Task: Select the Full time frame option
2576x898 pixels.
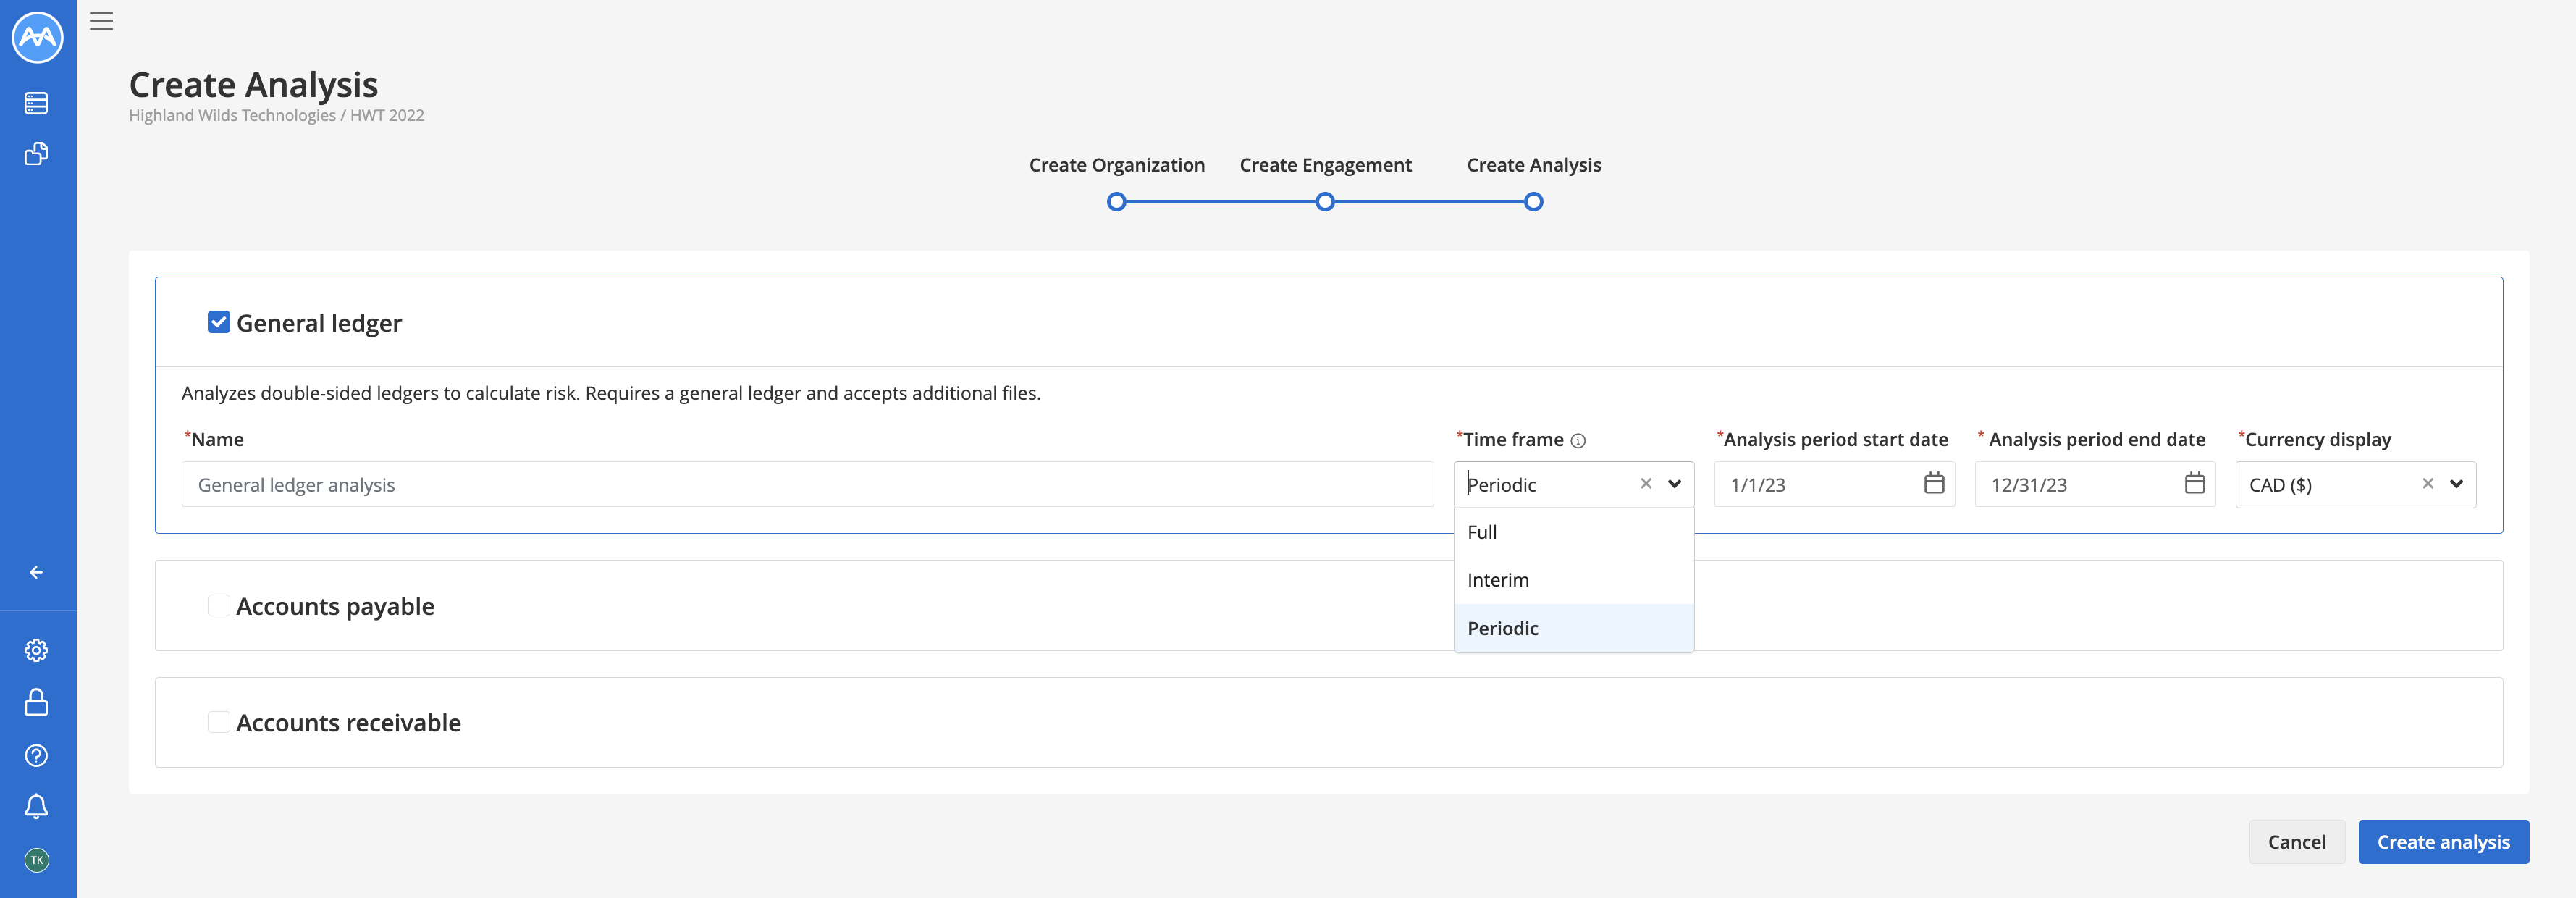Action: point(1482,532)
